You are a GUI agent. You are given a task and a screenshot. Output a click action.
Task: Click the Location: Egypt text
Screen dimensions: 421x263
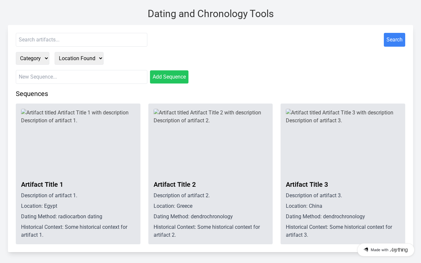(x=39, y=206)
